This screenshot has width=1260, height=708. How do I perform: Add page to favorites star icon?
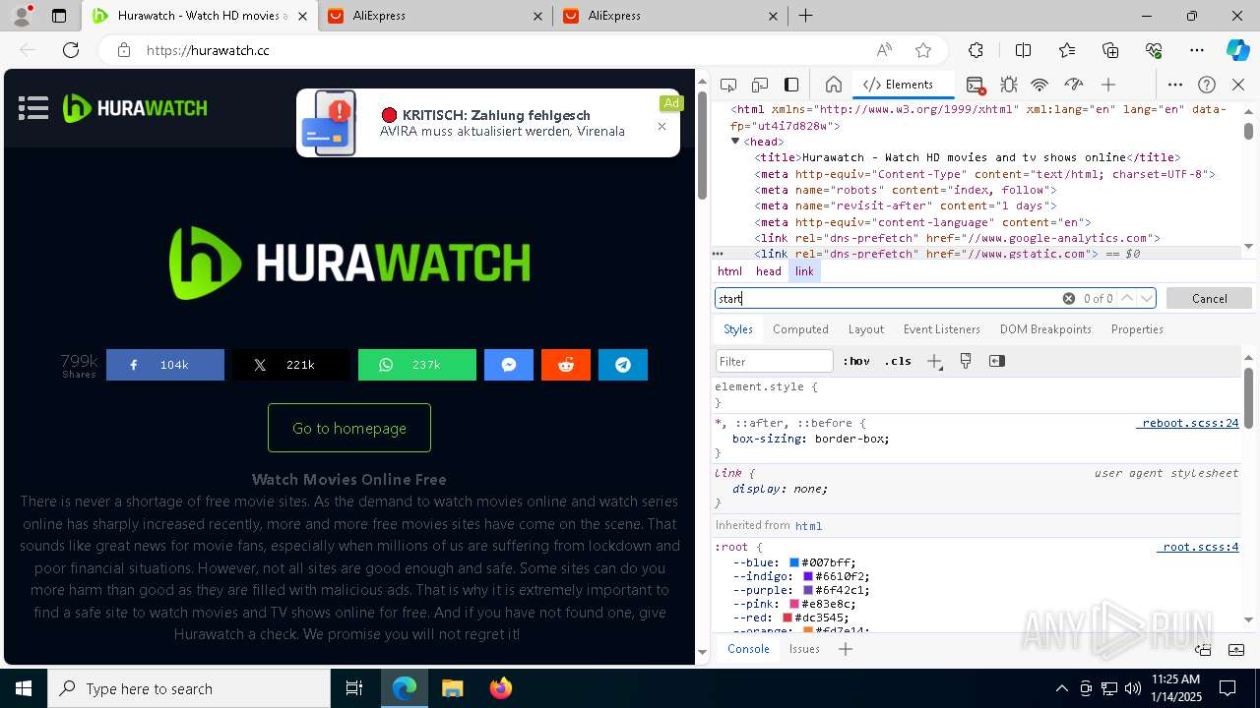(923, 50)
